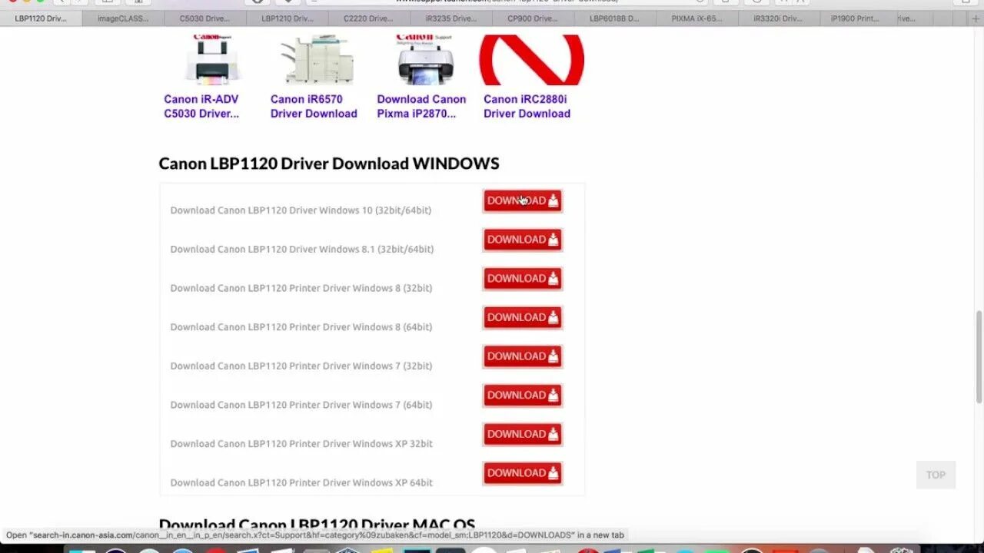Download the Windows 8.1 (32bit/64bit) driver
This screenshot has width=984, height=553.
point(523,240)
